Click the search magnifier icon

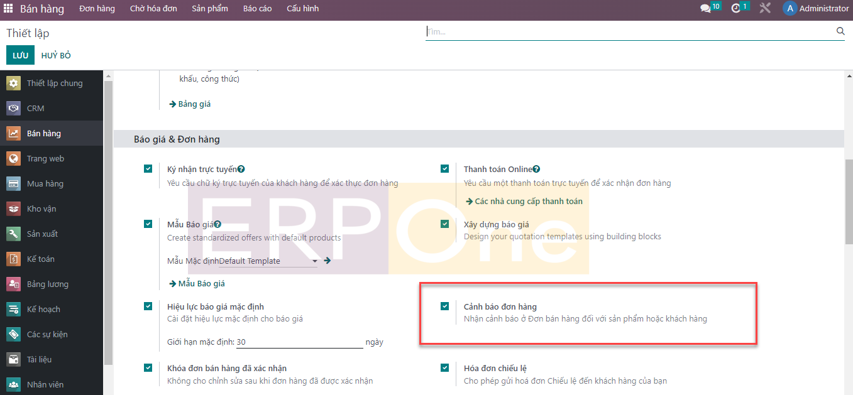tap(840, 31)
